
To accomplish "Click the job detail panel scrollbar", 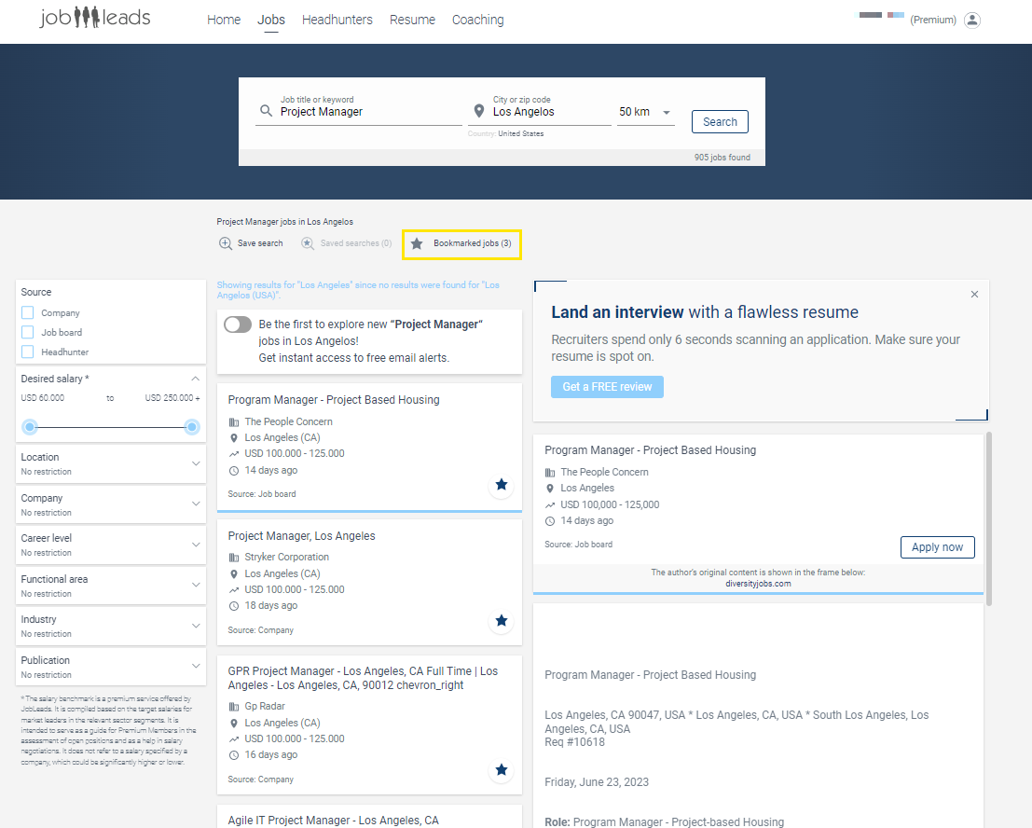I will (988, 518).
